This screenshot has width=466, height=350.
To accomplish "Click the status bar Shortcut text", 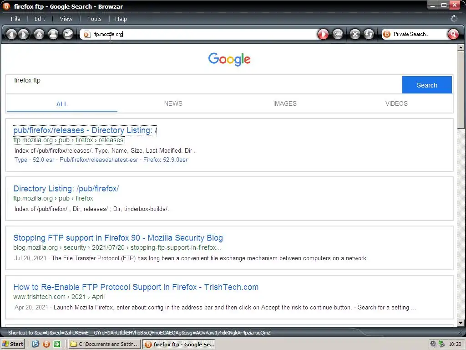I will click(139, 333).
